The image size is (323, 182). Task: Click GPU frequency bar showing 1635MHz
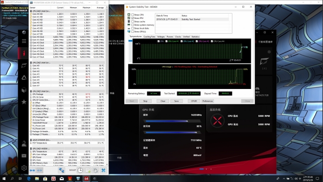point(172,121)
